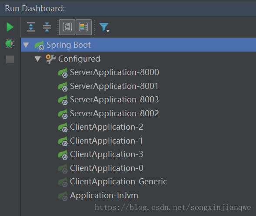Collapse the Spring Boot tree node
The width and height of the screenshot is (256, 216).
coord(26,45)
